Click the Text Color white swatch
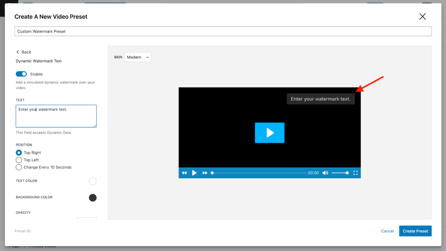 click(x=92, y=181)
